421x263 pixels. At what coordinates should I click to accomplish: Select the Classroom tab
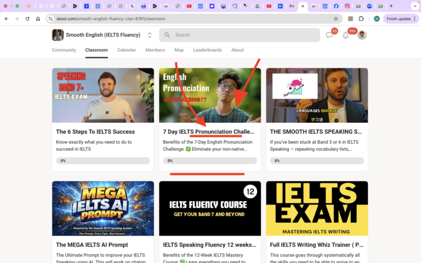[x=96, y=50]
